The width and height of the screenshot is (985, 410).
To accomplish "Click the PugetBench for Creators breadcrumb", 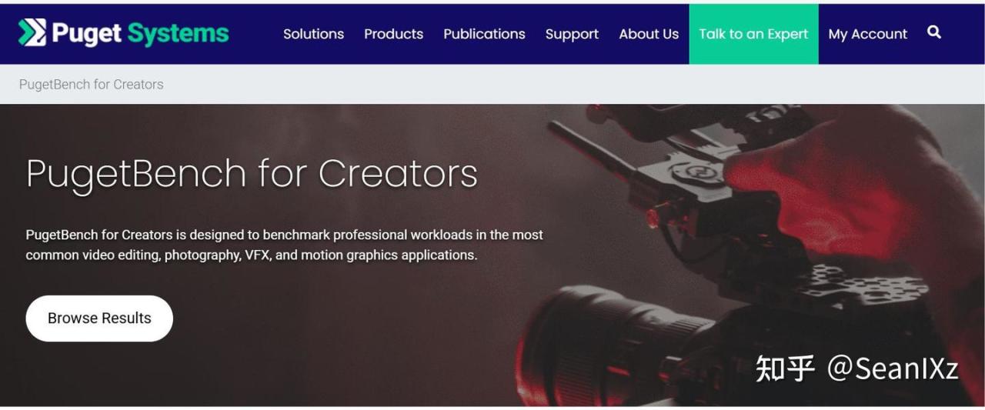I will 91,85.
